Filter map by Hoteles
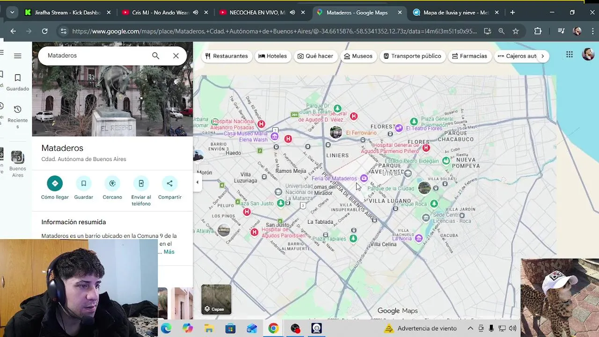This screenshot has height=337, width=599. coord(272,56)
